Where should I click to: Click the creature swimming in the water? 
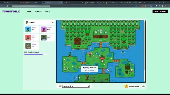[123, 52]
